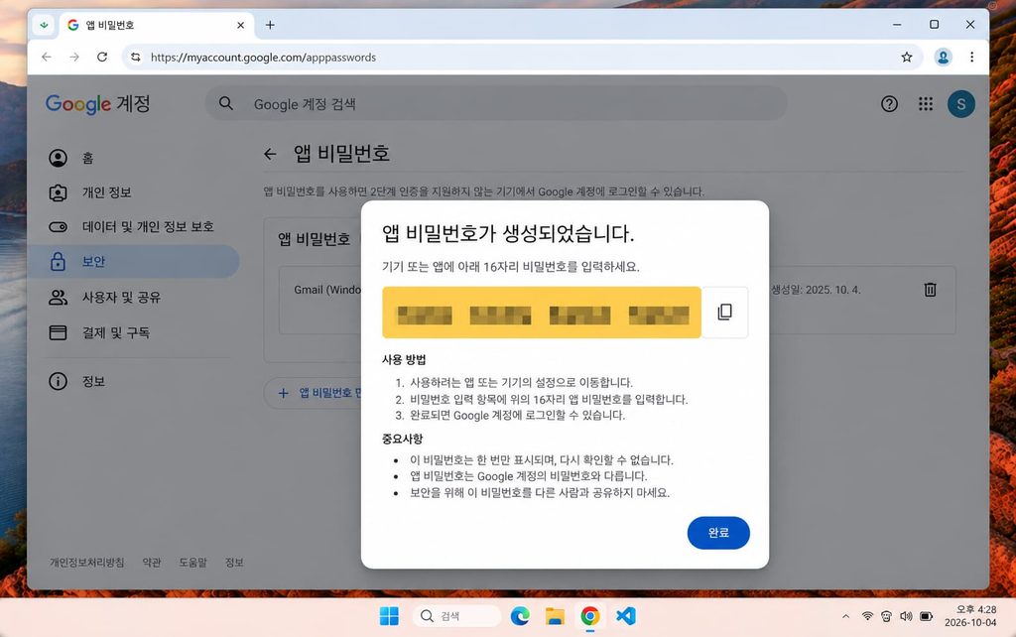Bookmark this page with the star

pos(907,57)
